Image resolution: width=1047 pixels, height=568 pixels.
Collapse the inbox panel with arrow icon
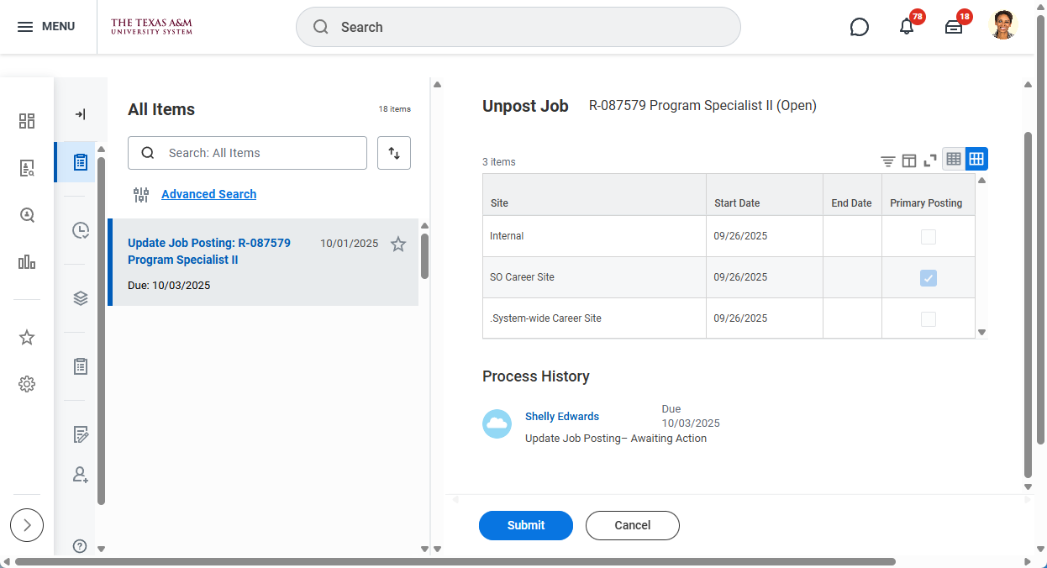pos(81,114)
